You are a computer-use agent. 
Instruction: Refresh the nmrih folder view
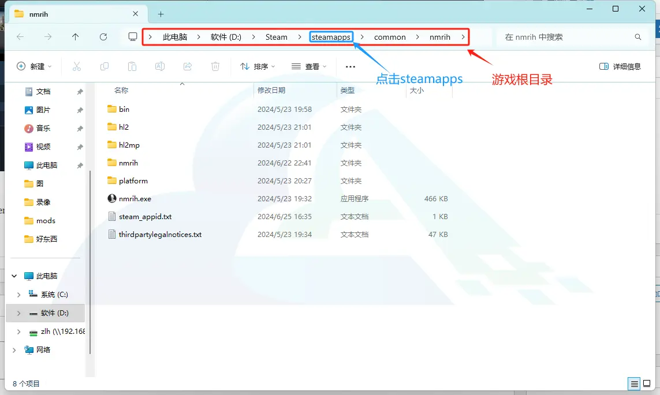tap(103, 37)
